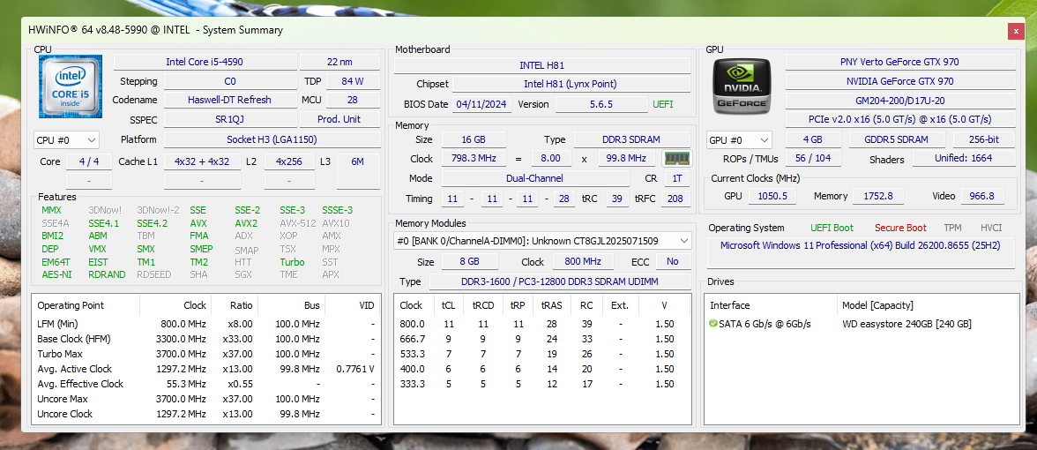
Task: Click the SSPEC value SR1QJ
Action: pyautogui.click(x=229, y=120)
